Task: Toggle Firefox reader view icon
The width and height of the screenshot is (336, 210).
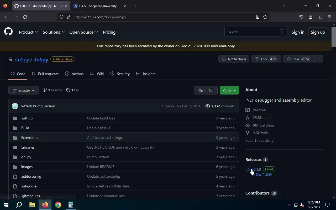Action: [258, 17]
